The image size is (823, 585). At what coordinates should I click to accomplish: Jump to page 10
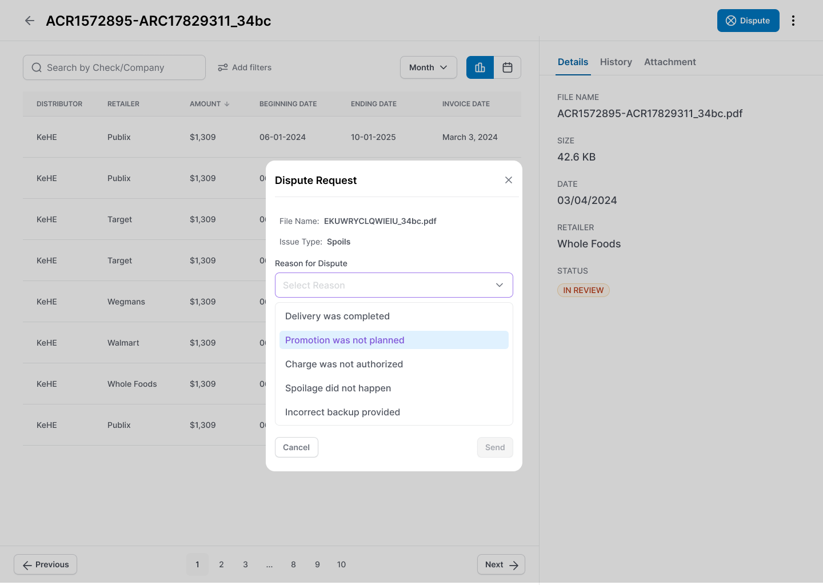341,564
